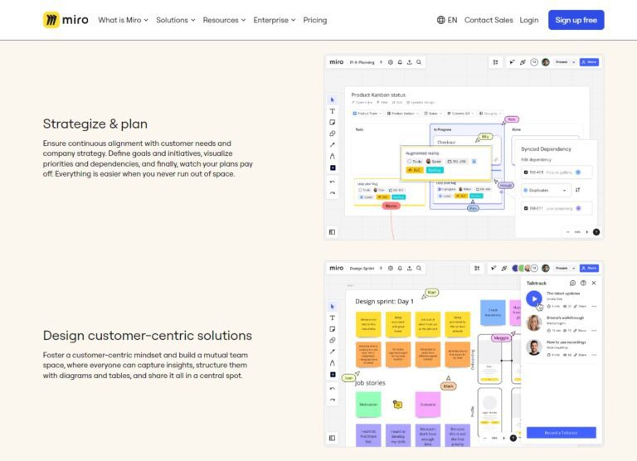Go to Contact Sales in the header
This screenshot has width=637, height=461.
(x=488, y=20)
